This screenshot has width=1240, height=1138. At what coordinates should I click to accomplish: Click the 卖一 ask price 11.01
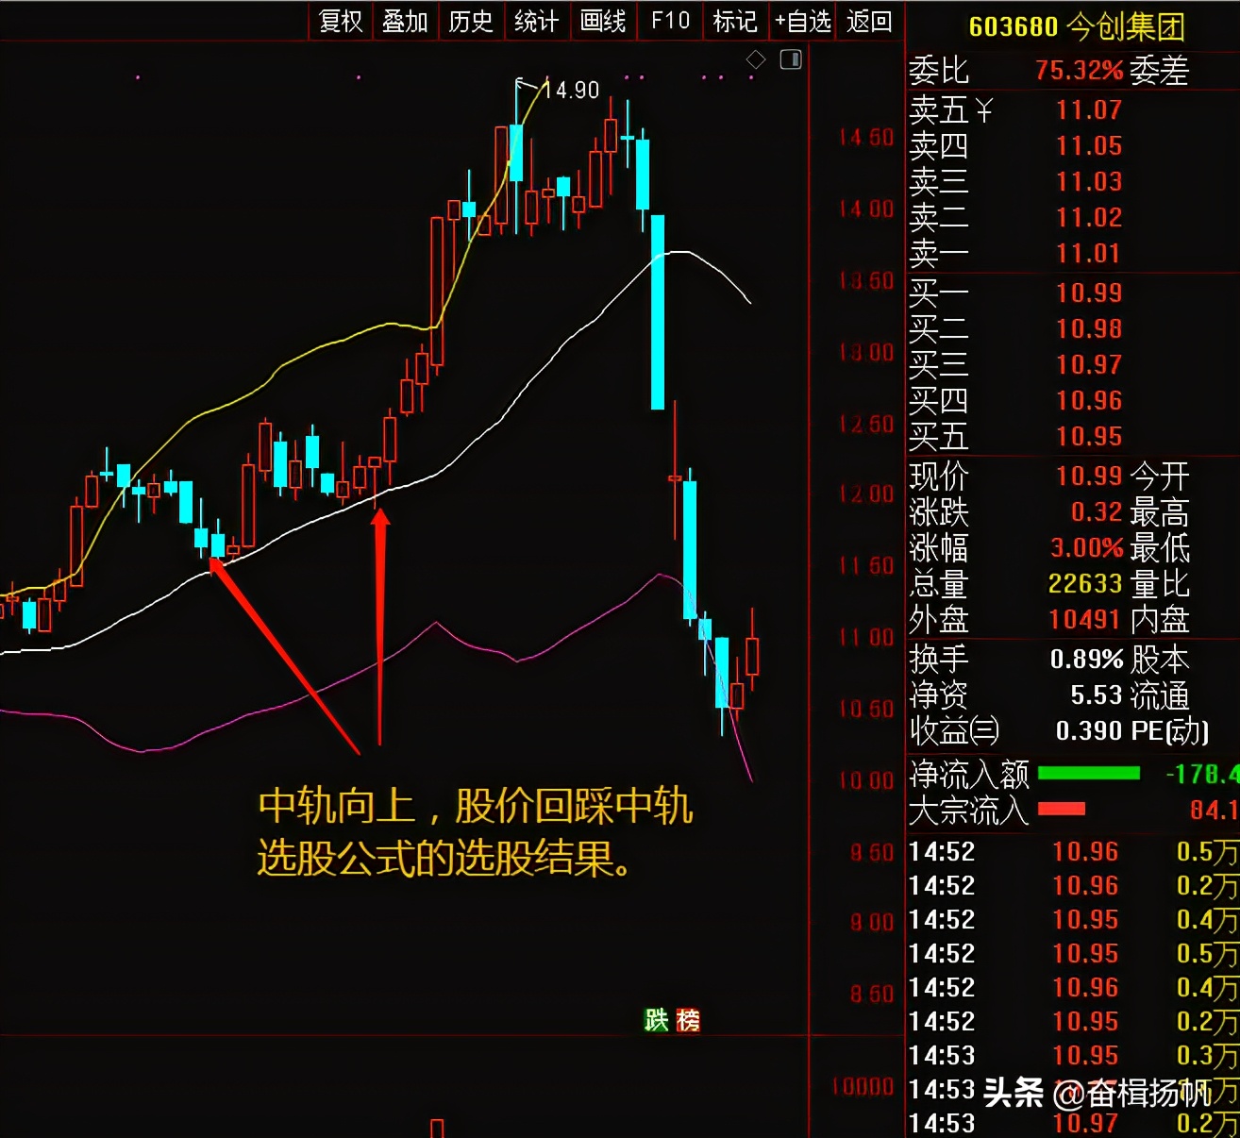(1090, 254)
